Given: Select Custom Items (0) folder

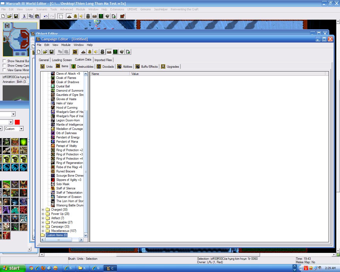Looking at the screenshot, I should pos(56,235).
